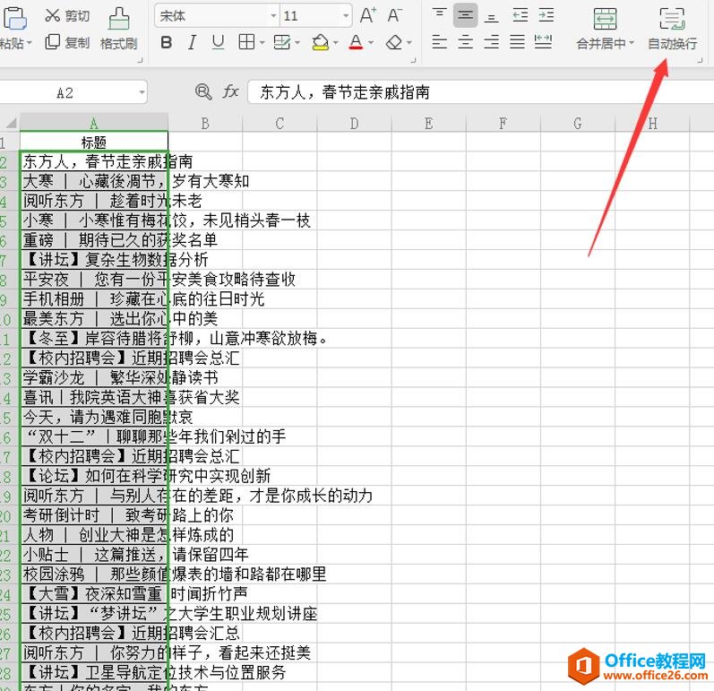This screenshot has height=691, width=714.
Task: Apply red font color A
Action: [x=356, y=43]
